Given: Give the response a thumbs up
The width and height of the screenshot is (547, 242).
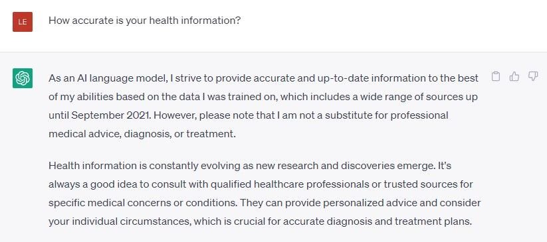Looking at the screenshot, I should pos(514,76).
